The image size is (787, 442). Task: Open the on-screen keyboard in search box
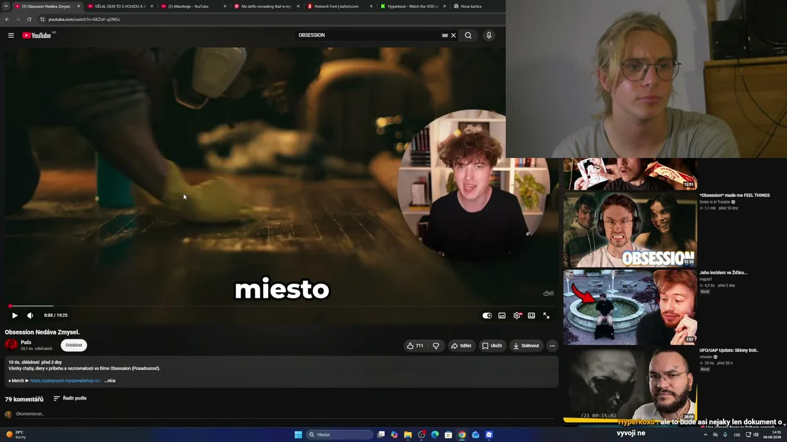(x=445, y=36)
